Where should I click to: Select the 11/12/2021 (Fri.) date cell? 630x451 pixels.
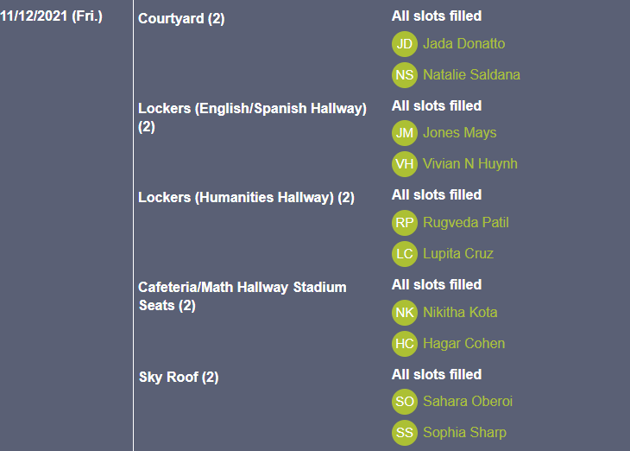(x=52, y=16)
